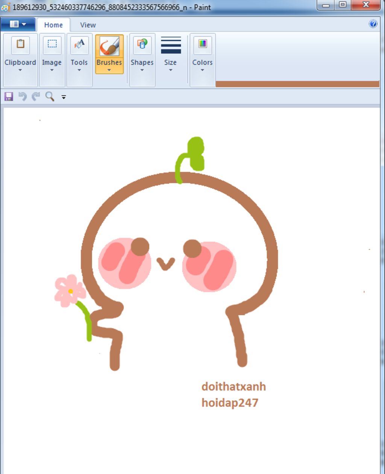Switch to the View tab
385x474 pixels.
pyautogui.click(x=88, y=25)
